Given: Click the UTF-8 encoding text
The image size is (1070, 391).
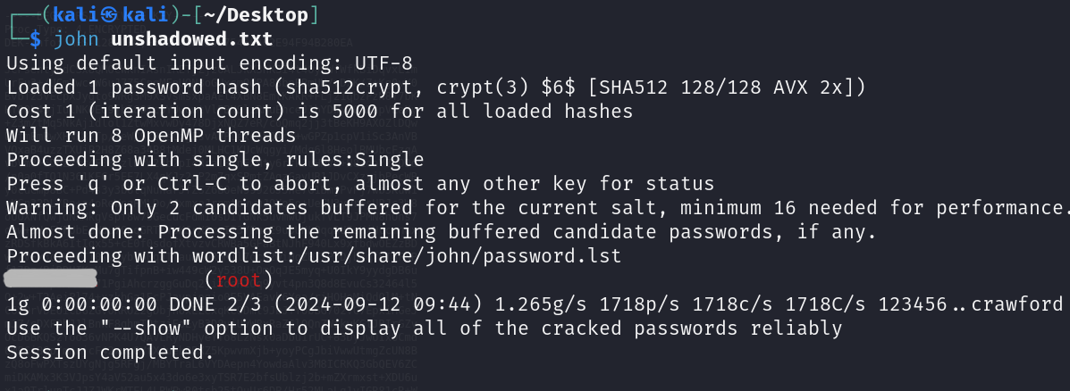Looking at the screenshot, I should (x=384, y=63).
